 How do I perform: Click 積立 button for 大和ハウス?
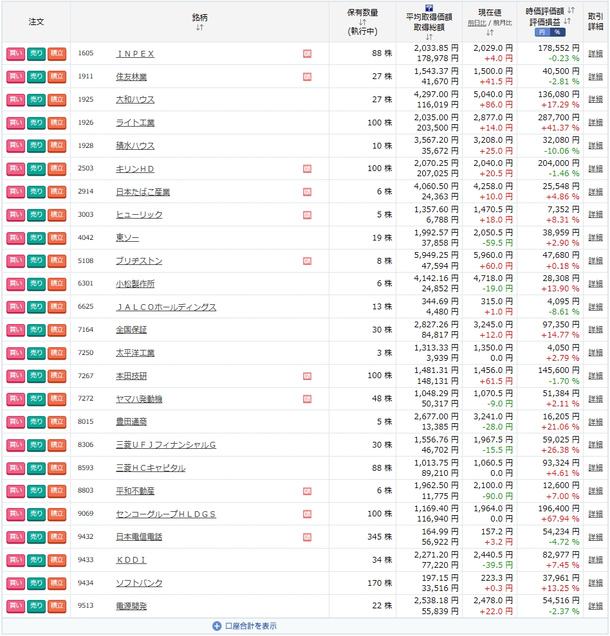pyautogui.click(x=57, y=100)
